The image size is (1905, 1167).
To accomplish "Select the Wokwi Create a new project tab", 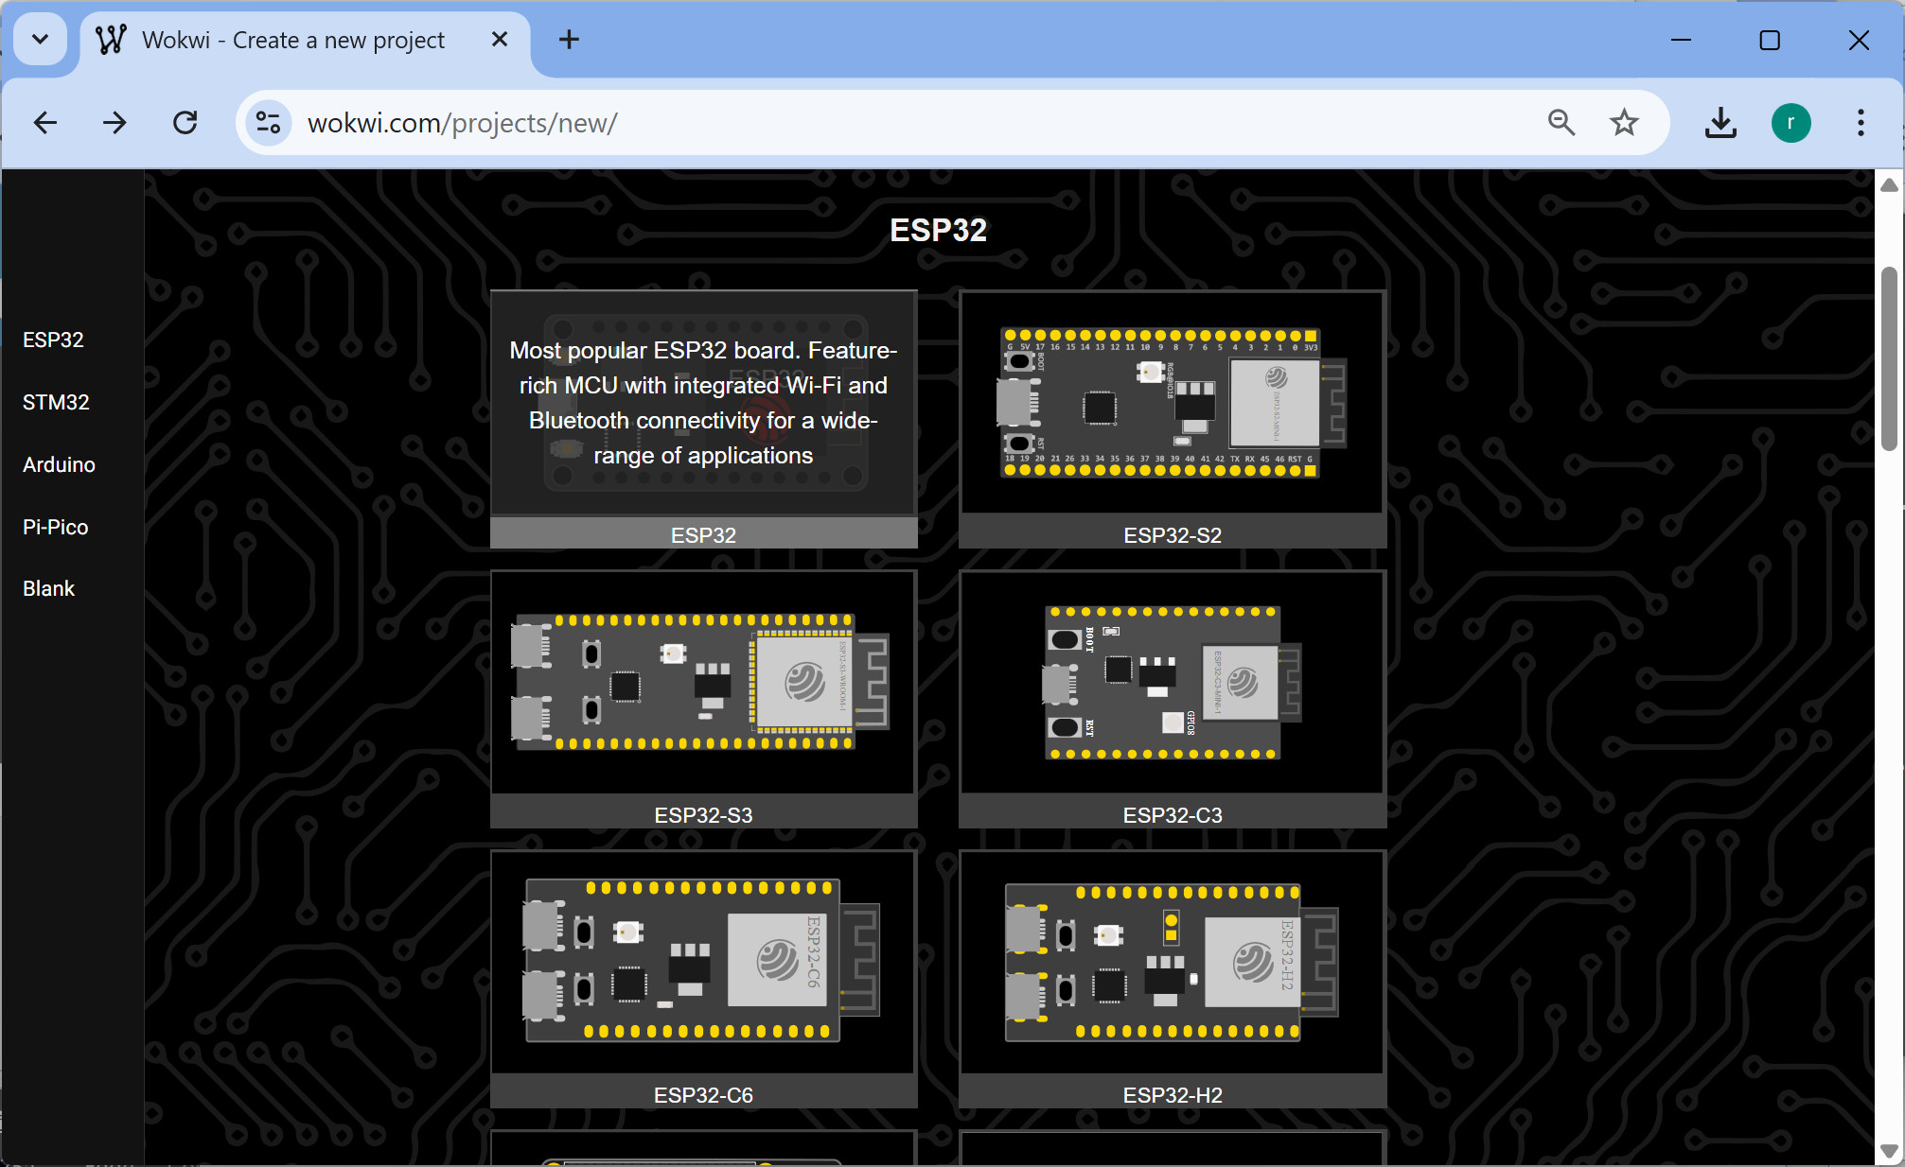I will [x=305, y=41].
